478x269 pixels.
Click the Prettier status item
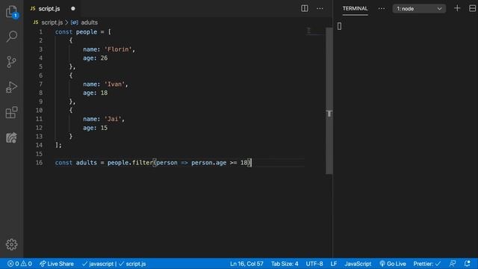426,264
